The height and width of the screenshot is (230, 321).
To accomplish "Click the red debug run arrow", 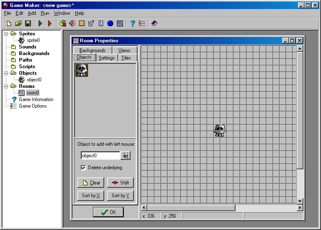I will (x=50, y=23).
